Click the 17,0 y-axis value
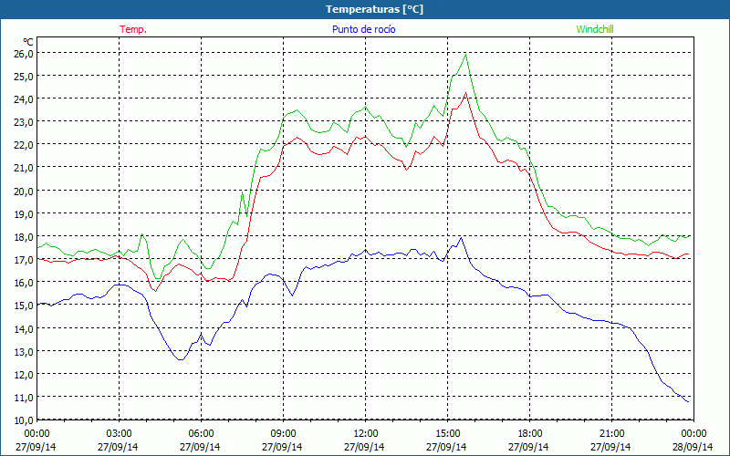Screen dimensions: 730x456 [x=25, y=259]
